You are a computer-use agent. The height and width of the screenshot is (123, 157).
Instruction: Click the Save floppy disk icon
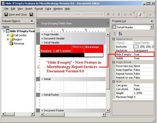31,14
